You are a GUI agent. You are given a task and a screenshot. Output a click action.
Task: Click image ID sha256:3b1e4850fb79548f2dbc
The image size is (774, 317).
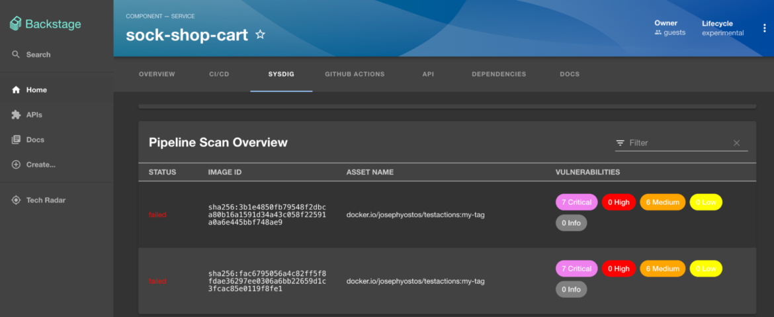[267, 214]
